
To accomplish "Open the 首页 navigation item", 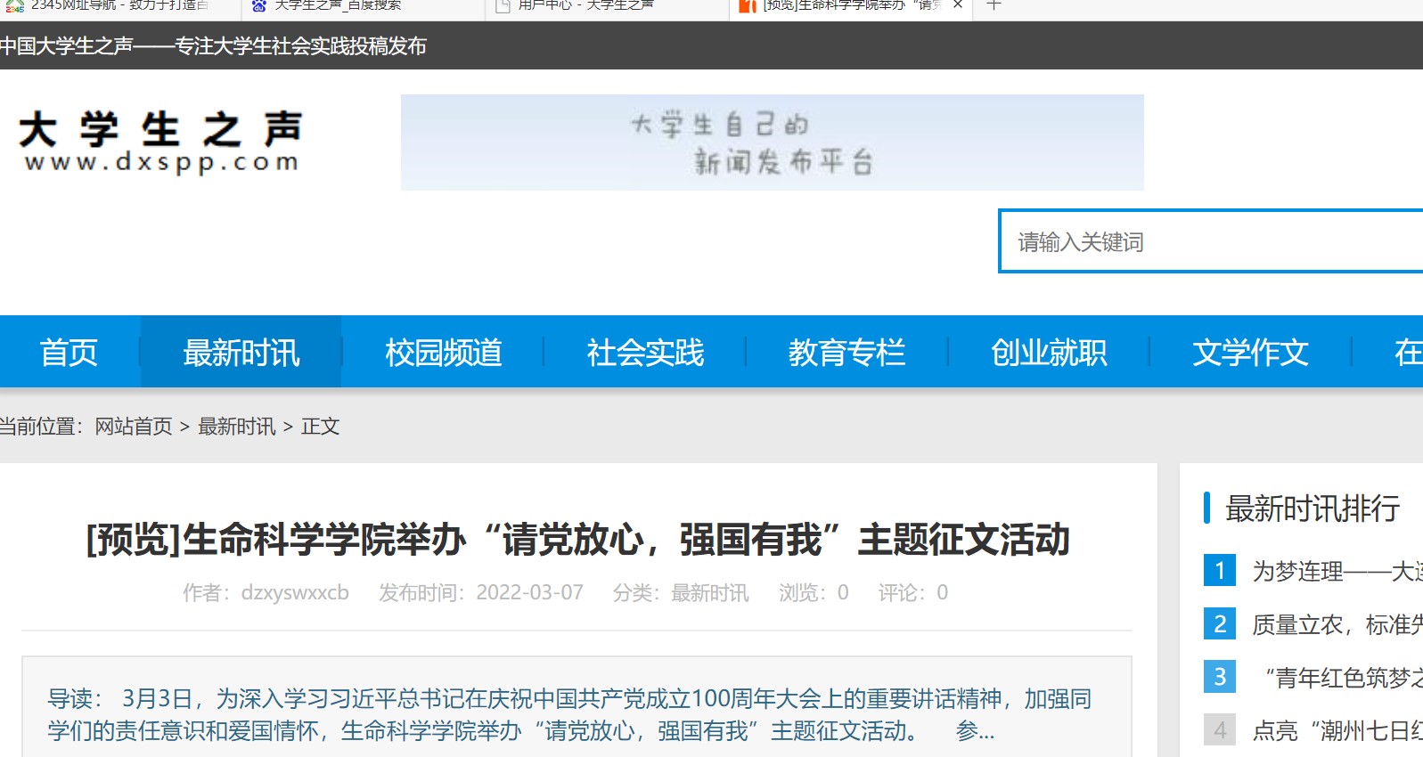I will tap(69, 353).
